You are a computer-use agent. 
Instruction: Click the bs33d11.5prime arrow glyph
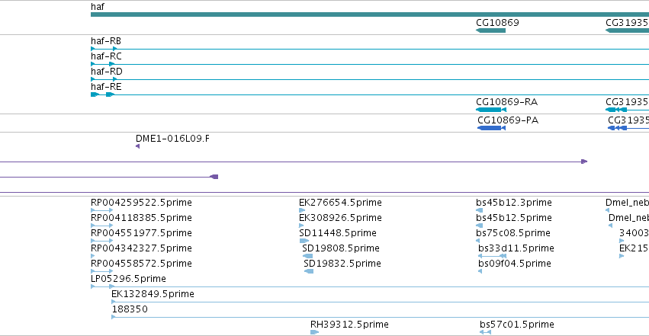point(492,256)
